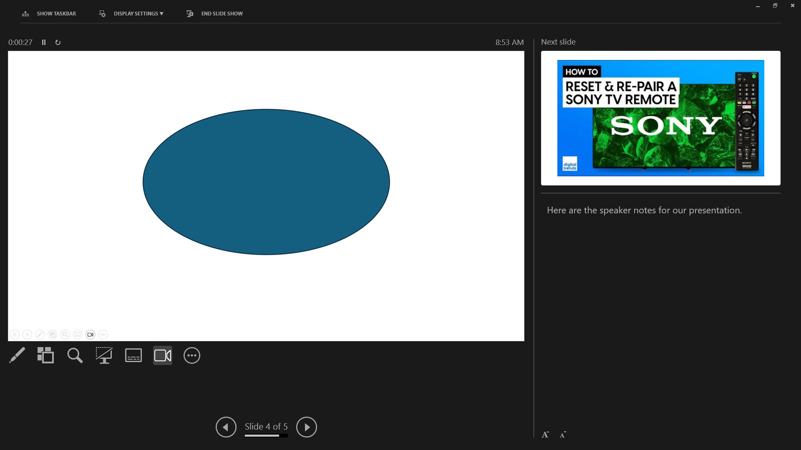Increase speaker notes font size
Screen dimensions: 801x450
545,434
